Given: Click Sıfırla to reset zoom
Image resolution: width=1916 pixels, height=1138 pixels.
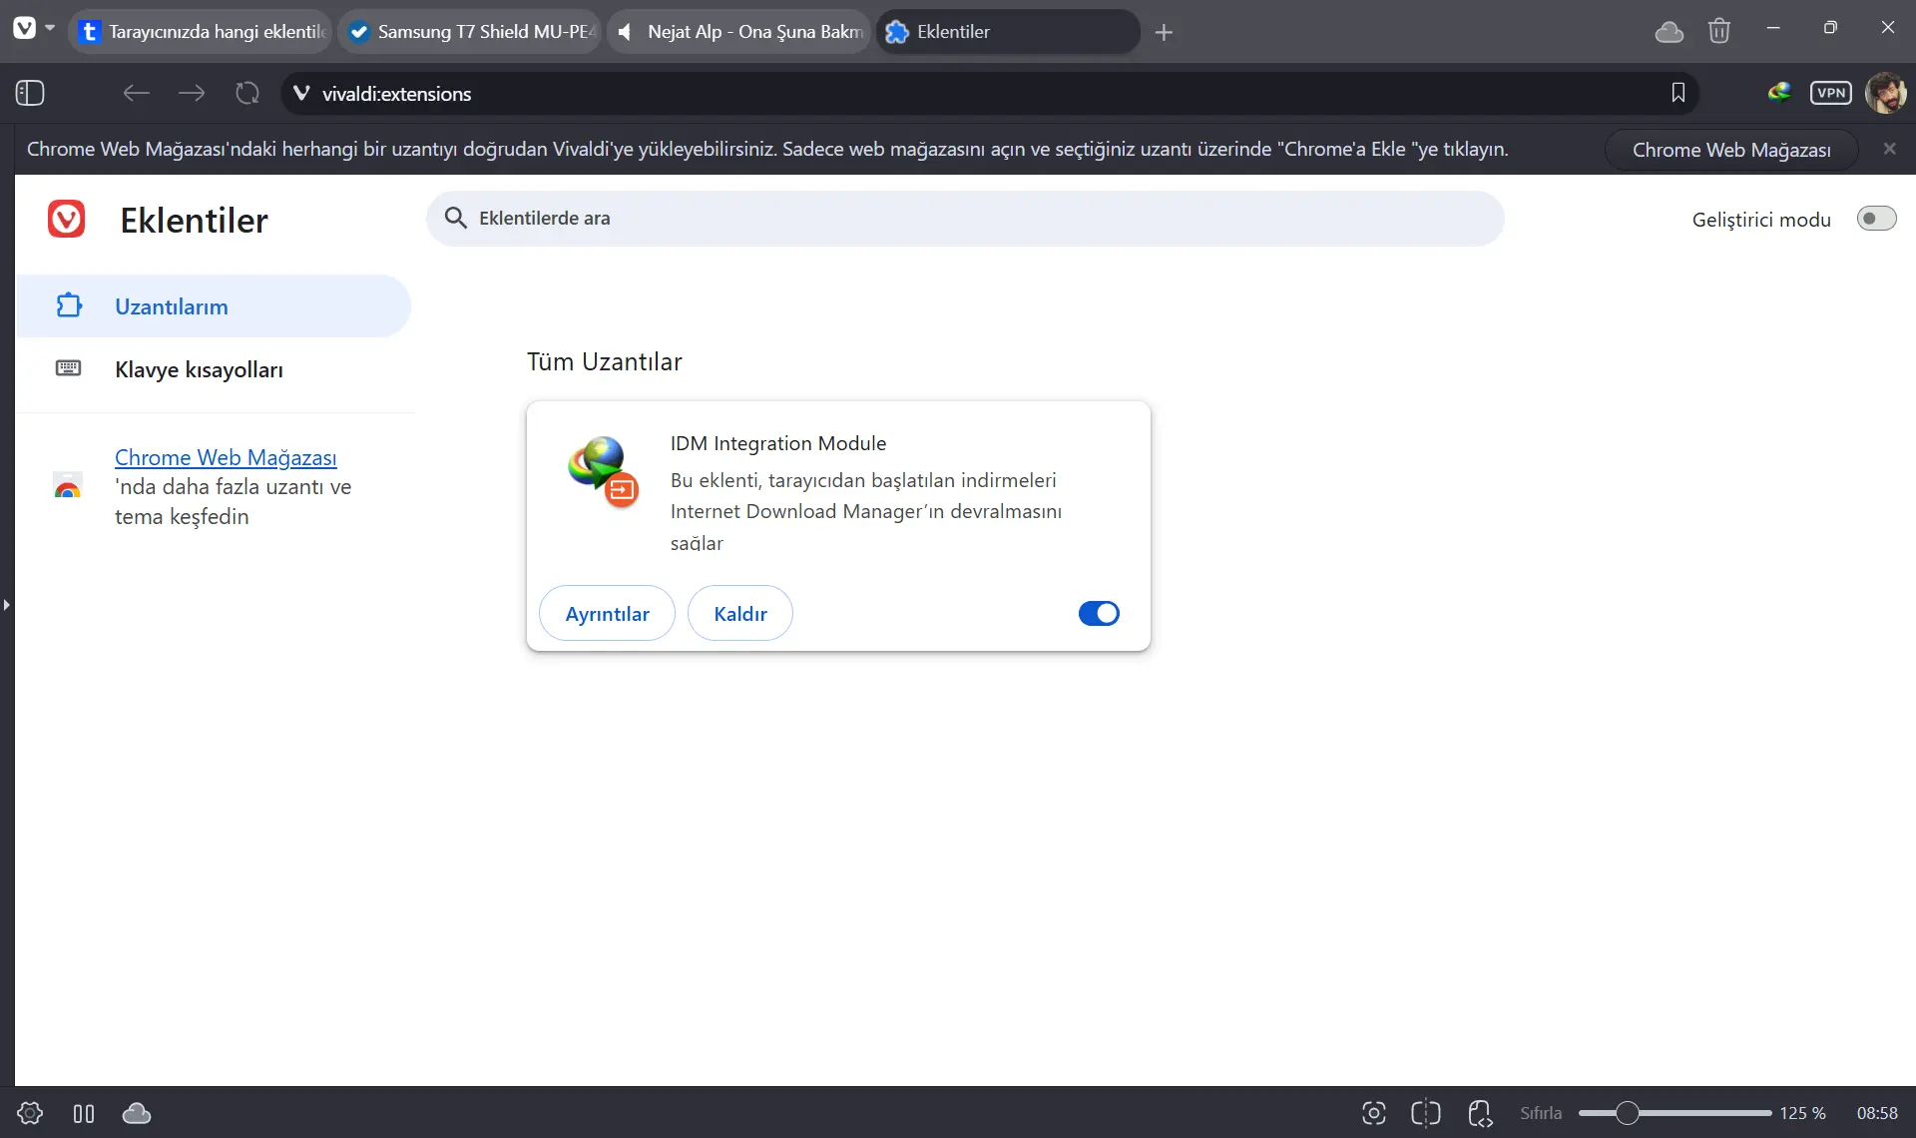Looking at the screenshot, I should 1541,1113.
